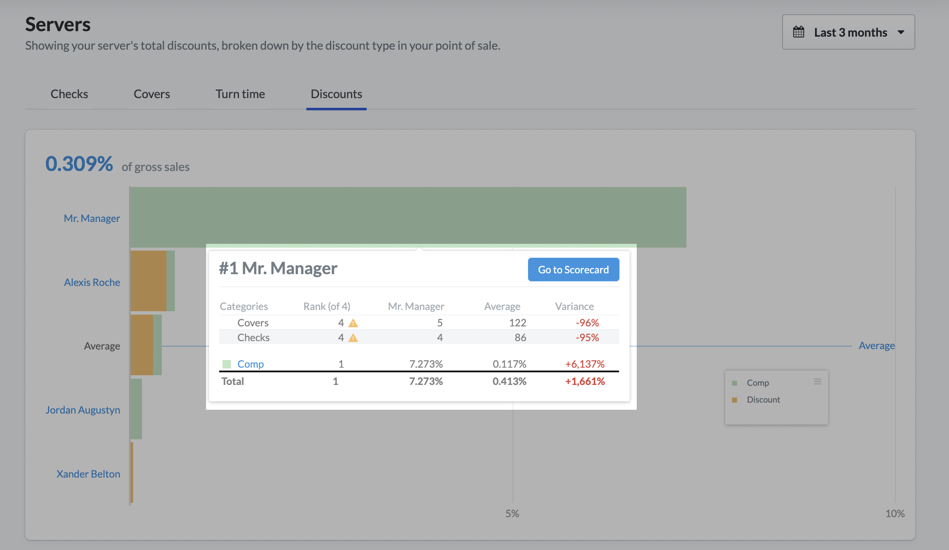Toggle the Discount series in legend

click(x=763, y=400)
